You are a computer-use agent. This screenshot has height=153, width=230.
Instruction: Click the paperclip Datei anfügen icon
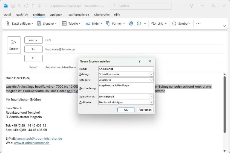coord(8,23)
